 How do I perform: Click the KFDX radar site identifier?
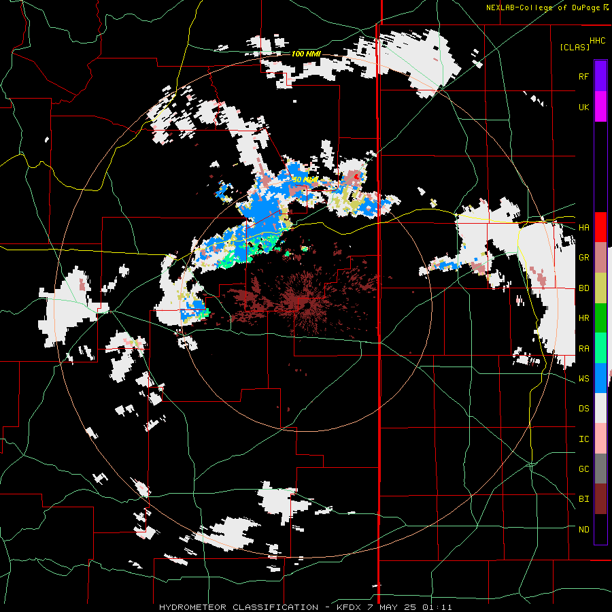(x=350, y=607)
